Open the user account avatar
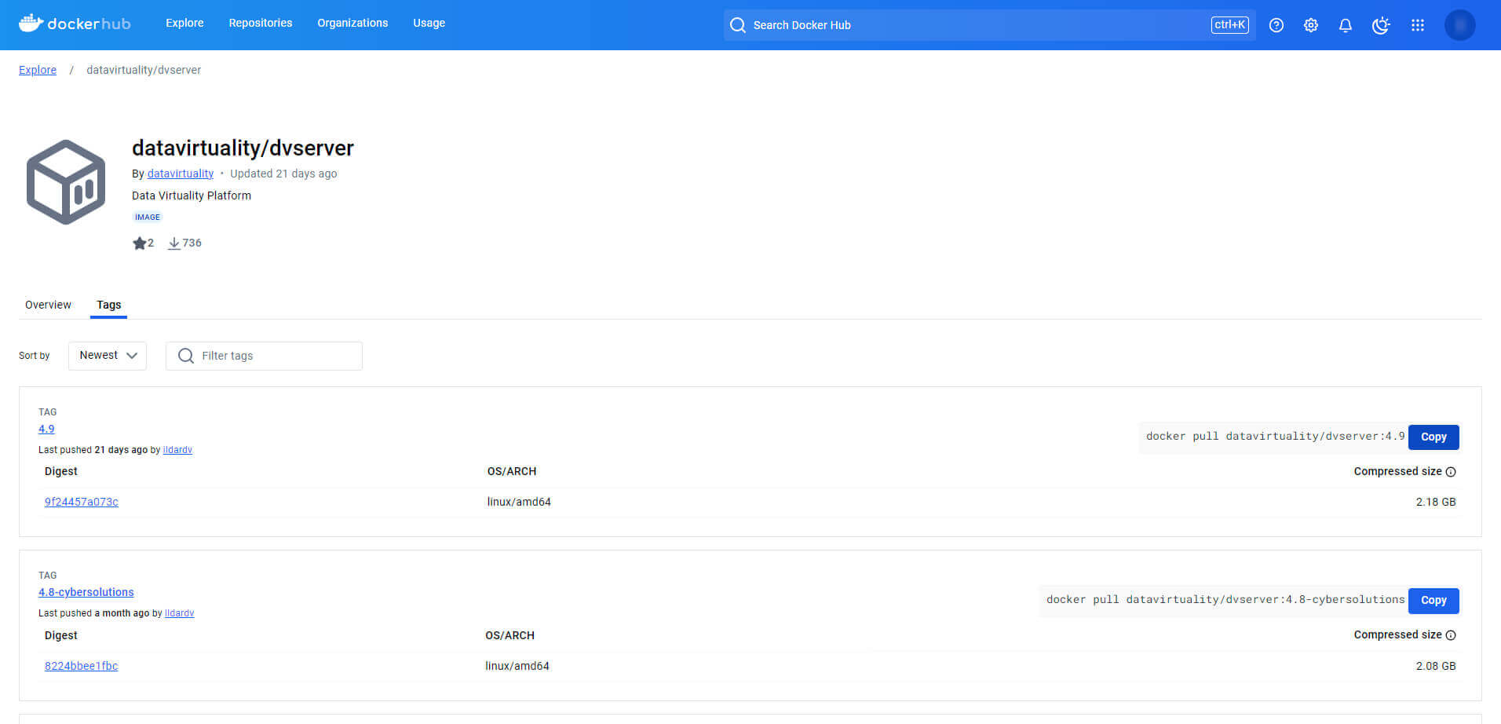 pyautogui.click(x=1460, y=25)
